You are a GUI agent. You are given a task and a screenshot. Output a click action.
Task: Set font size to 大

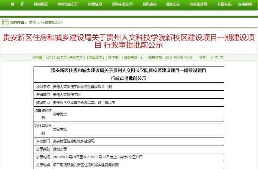221,57
